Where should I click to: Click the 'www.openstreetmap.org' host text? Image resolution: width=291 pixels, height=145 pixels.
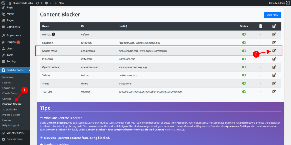133,67
